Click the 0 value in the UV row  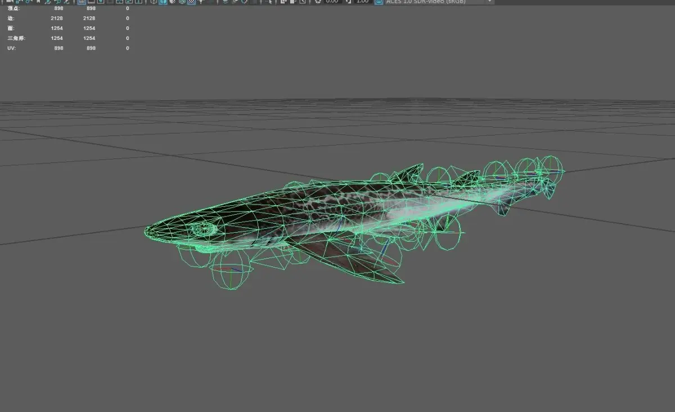pyautogui.click(x=128, y=48)
